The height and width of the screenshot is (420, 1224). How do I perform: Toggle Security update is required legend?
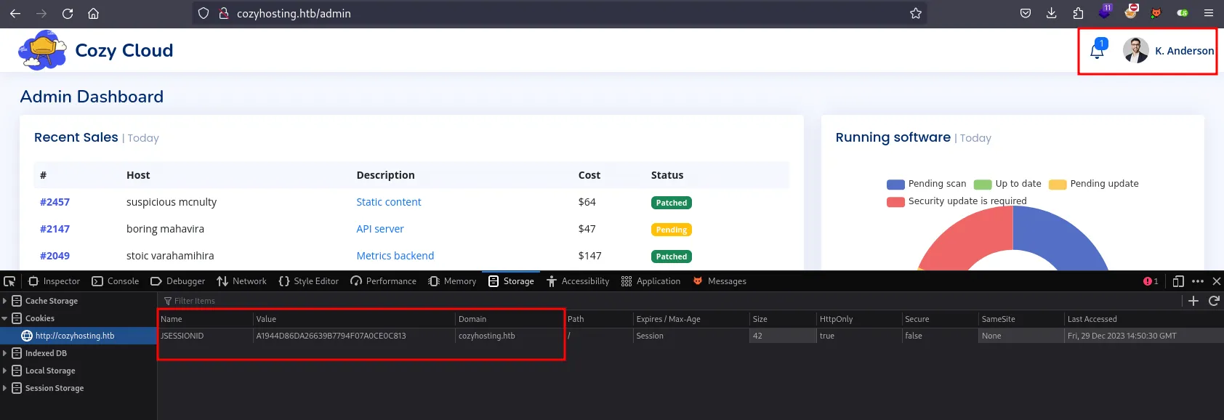click(957, 201)
